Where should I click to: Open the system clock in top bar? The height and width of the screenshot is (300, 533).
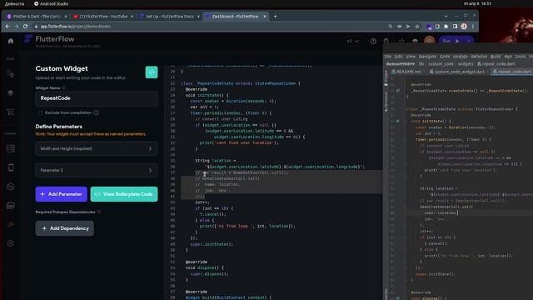pyautogui.click(x=477, y=3)
